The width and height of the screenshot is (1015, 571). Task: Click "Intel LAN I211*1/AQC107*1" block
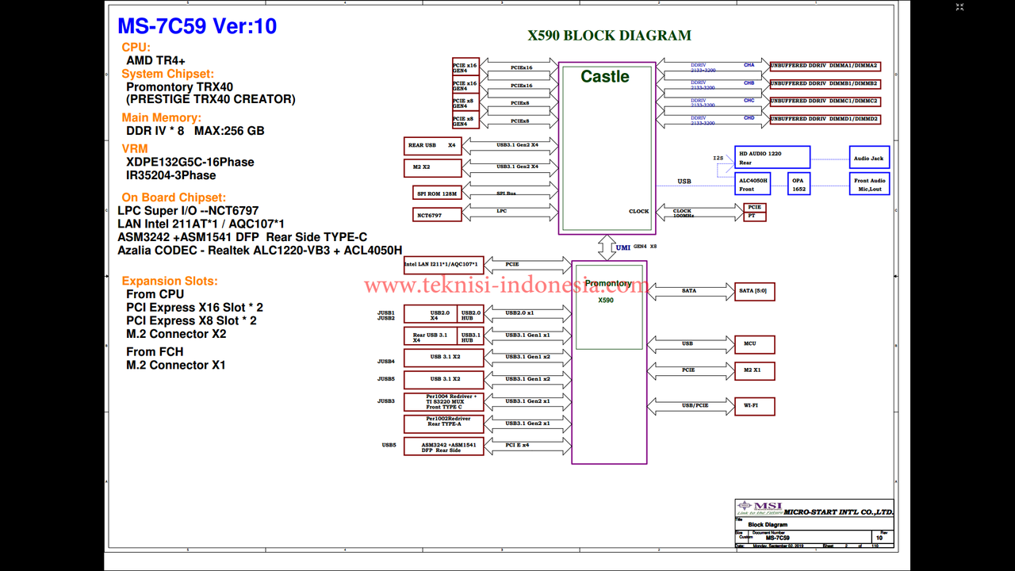443,265
